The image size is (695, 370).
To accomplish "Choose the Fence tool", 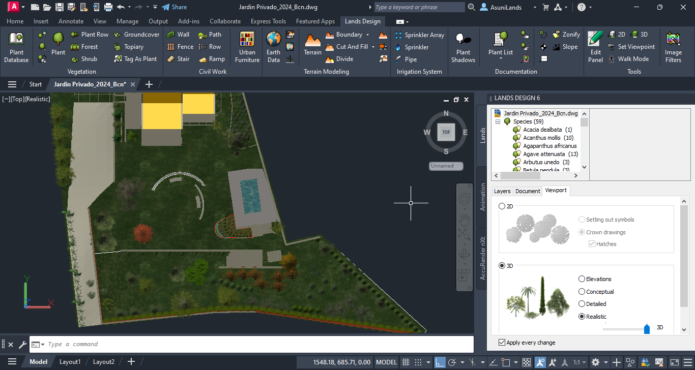I will coord(180,47).
